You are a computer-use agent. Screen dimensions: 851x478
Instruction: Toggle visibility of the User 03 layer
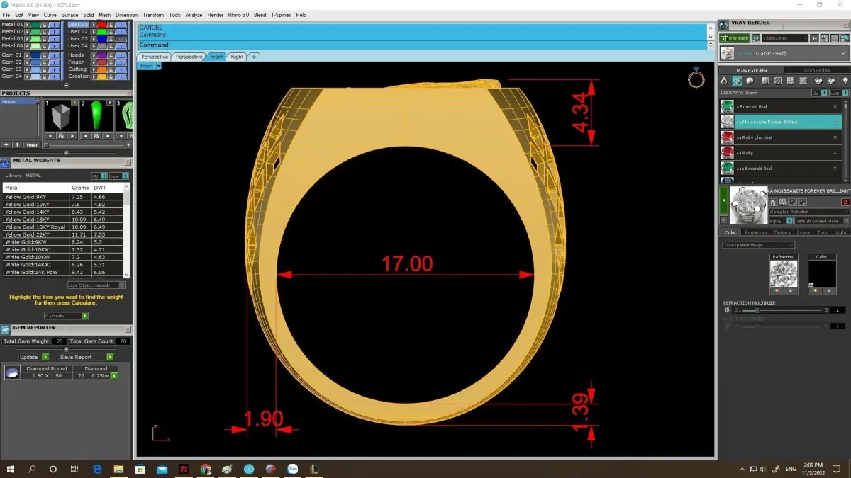[121, 39]
